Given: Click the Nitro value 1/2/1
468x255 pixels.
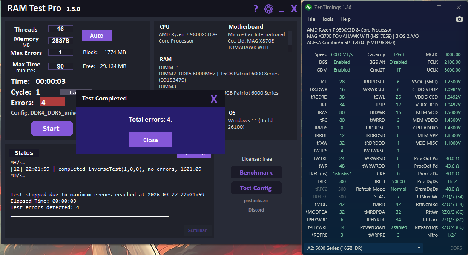Looking at the screenshot, I should pos(452,235).
